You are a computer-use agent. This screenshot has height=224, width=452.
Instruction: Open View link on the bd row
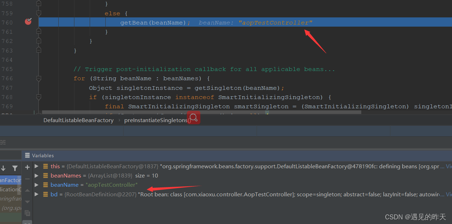pyautogui.click(x=449, y=194)
